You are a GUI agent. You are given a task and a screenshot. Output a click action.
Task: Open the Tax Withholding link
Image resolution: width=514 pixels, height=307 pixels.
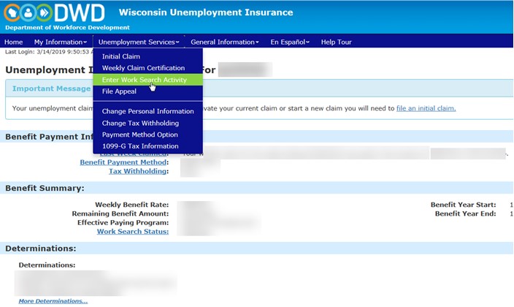point(138,171)
